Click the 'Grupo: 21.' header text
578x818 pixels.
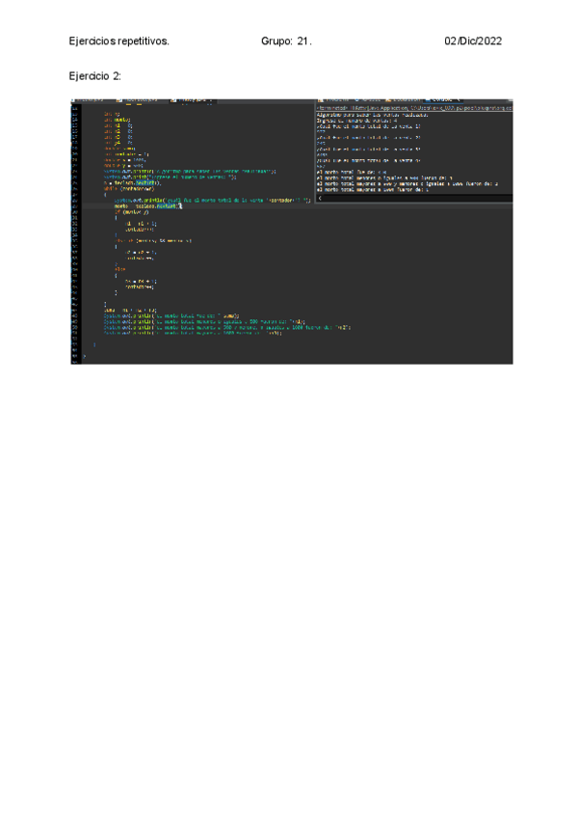coord(286,41)
